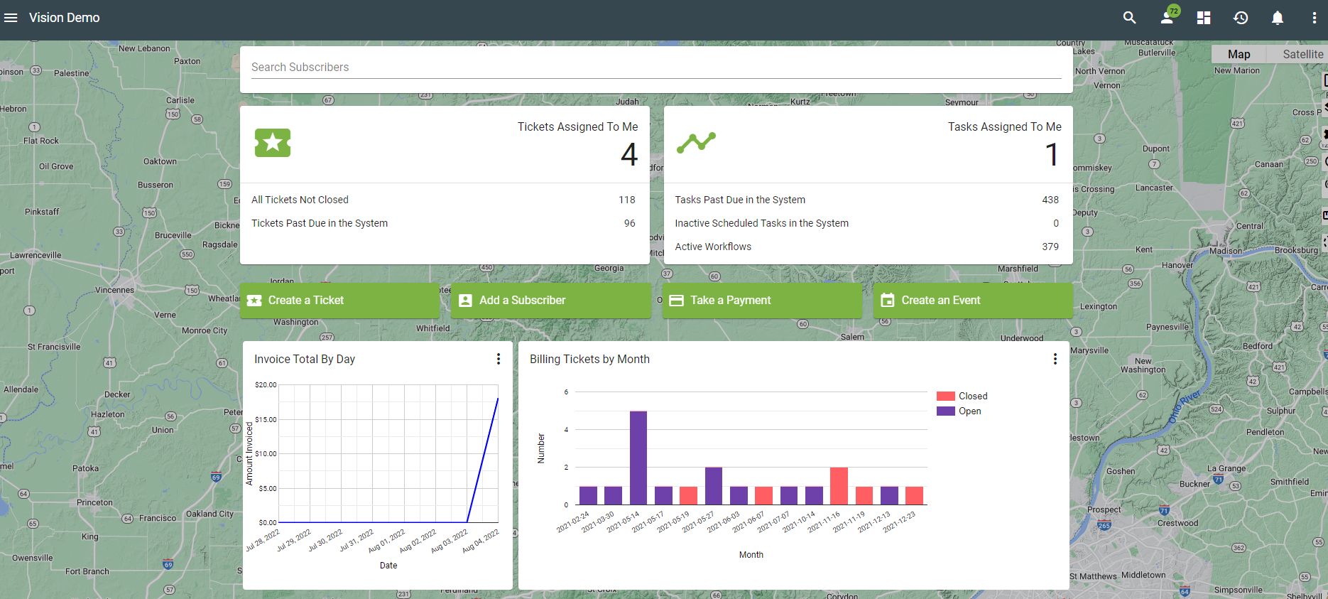1328x599 pixels.
Task: Open the top bar vertical dots menu
Action: (x=1315, y=18)
